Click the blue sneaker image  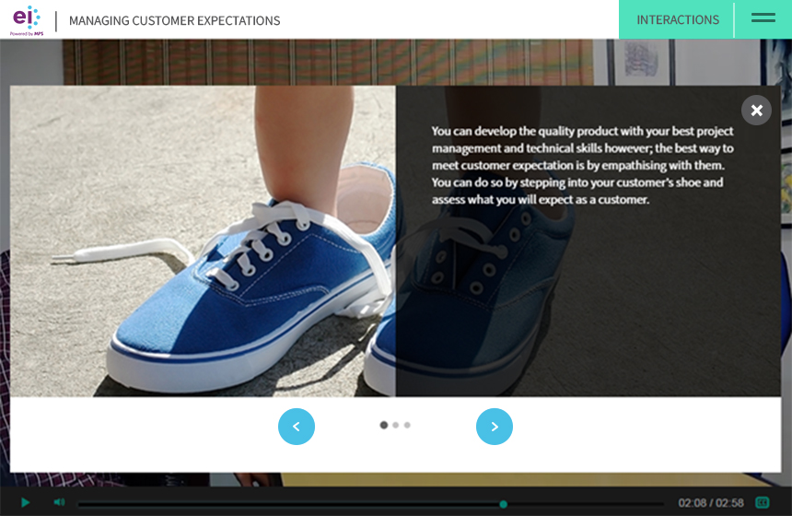point(203,241)
